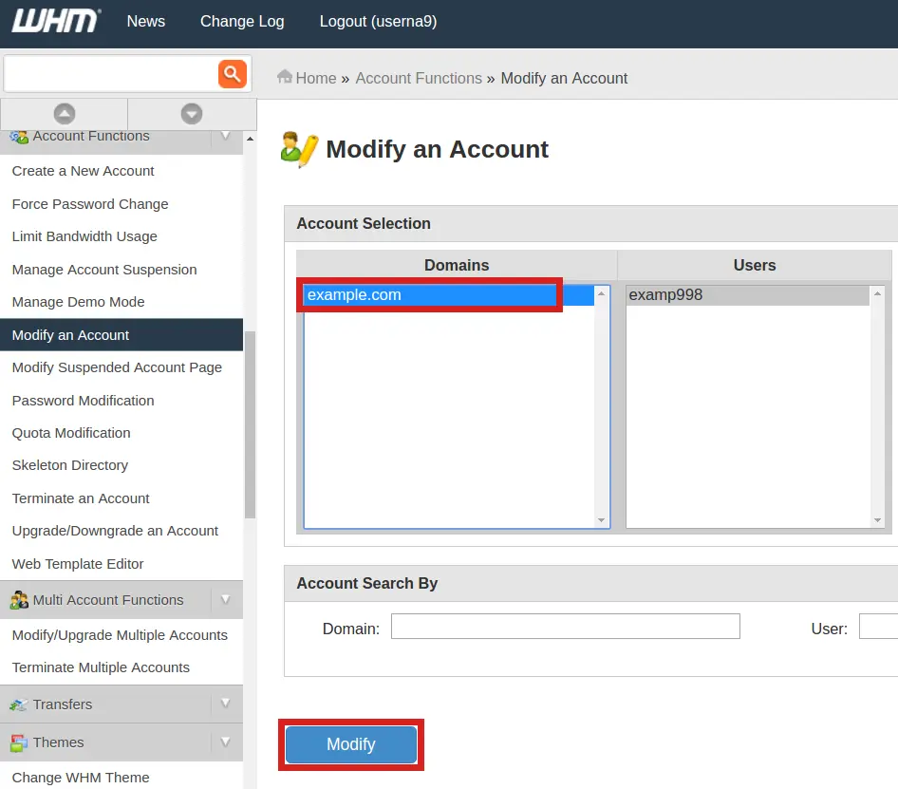Click the orange search magnifier icon
The image size is (898, 789).
click(x=233, y=74)
